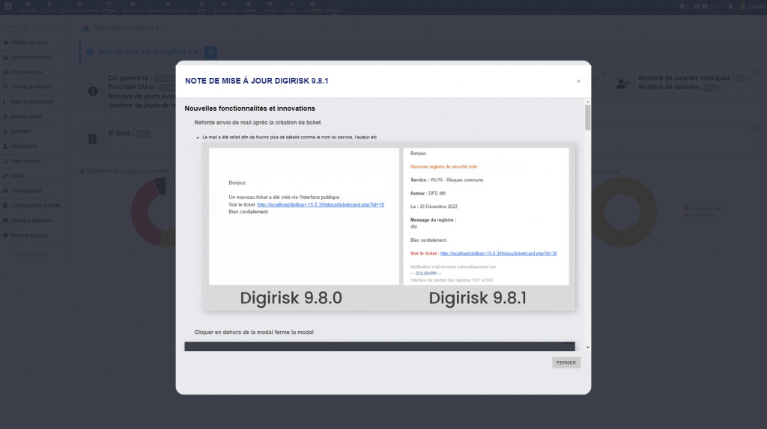Image resolution: width=767 pixels, height=429 pixels.
Task: Click the Documents folder icon in the top menu
Action: [225, 4]
